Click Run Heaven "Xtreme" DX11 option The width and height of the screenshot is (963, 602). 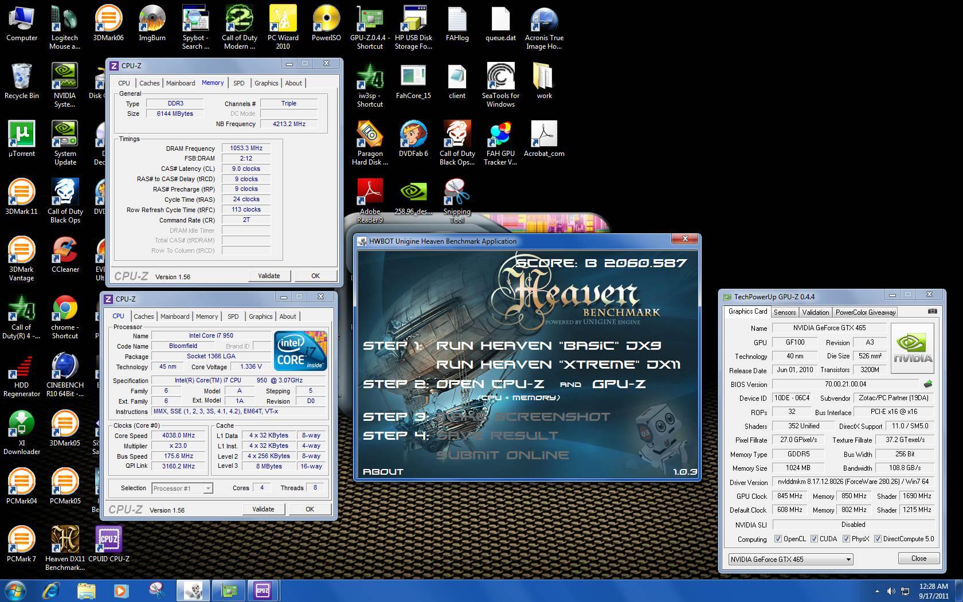[558, 365]
